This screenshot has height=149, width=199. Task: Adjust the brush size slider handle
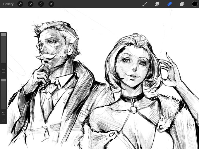[x=4, y=34]
